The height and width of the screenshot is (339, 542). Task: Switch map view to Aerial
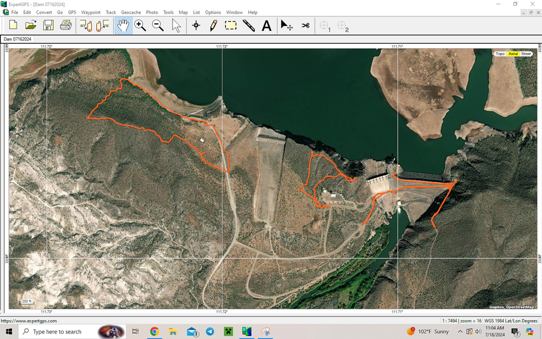click(513, 54)
